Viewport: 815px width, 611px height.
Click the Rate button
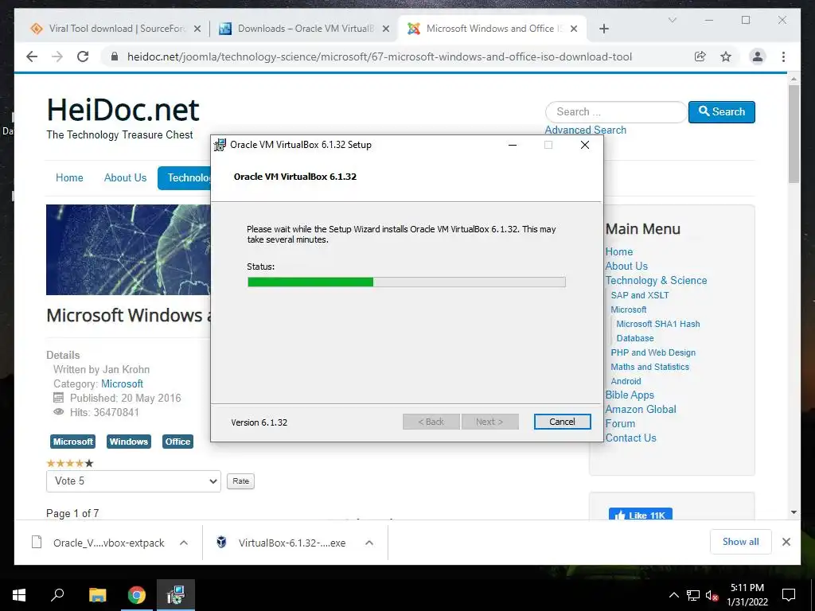240,481
